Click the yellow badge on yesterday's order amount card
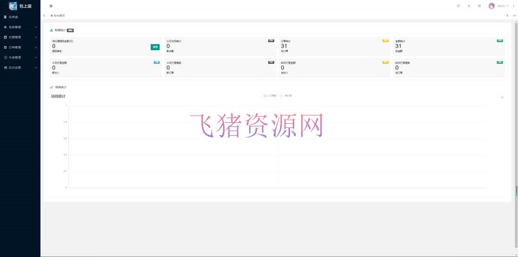Viewport: 518px width, 257px height. (385, 62)
